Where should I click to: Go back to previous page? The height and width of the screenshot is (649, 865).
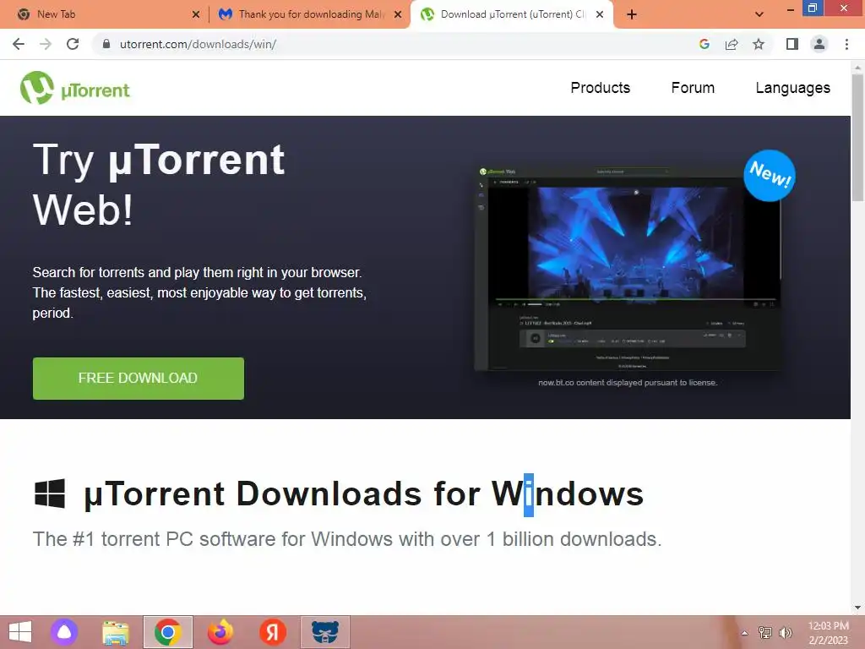(19, 44)
